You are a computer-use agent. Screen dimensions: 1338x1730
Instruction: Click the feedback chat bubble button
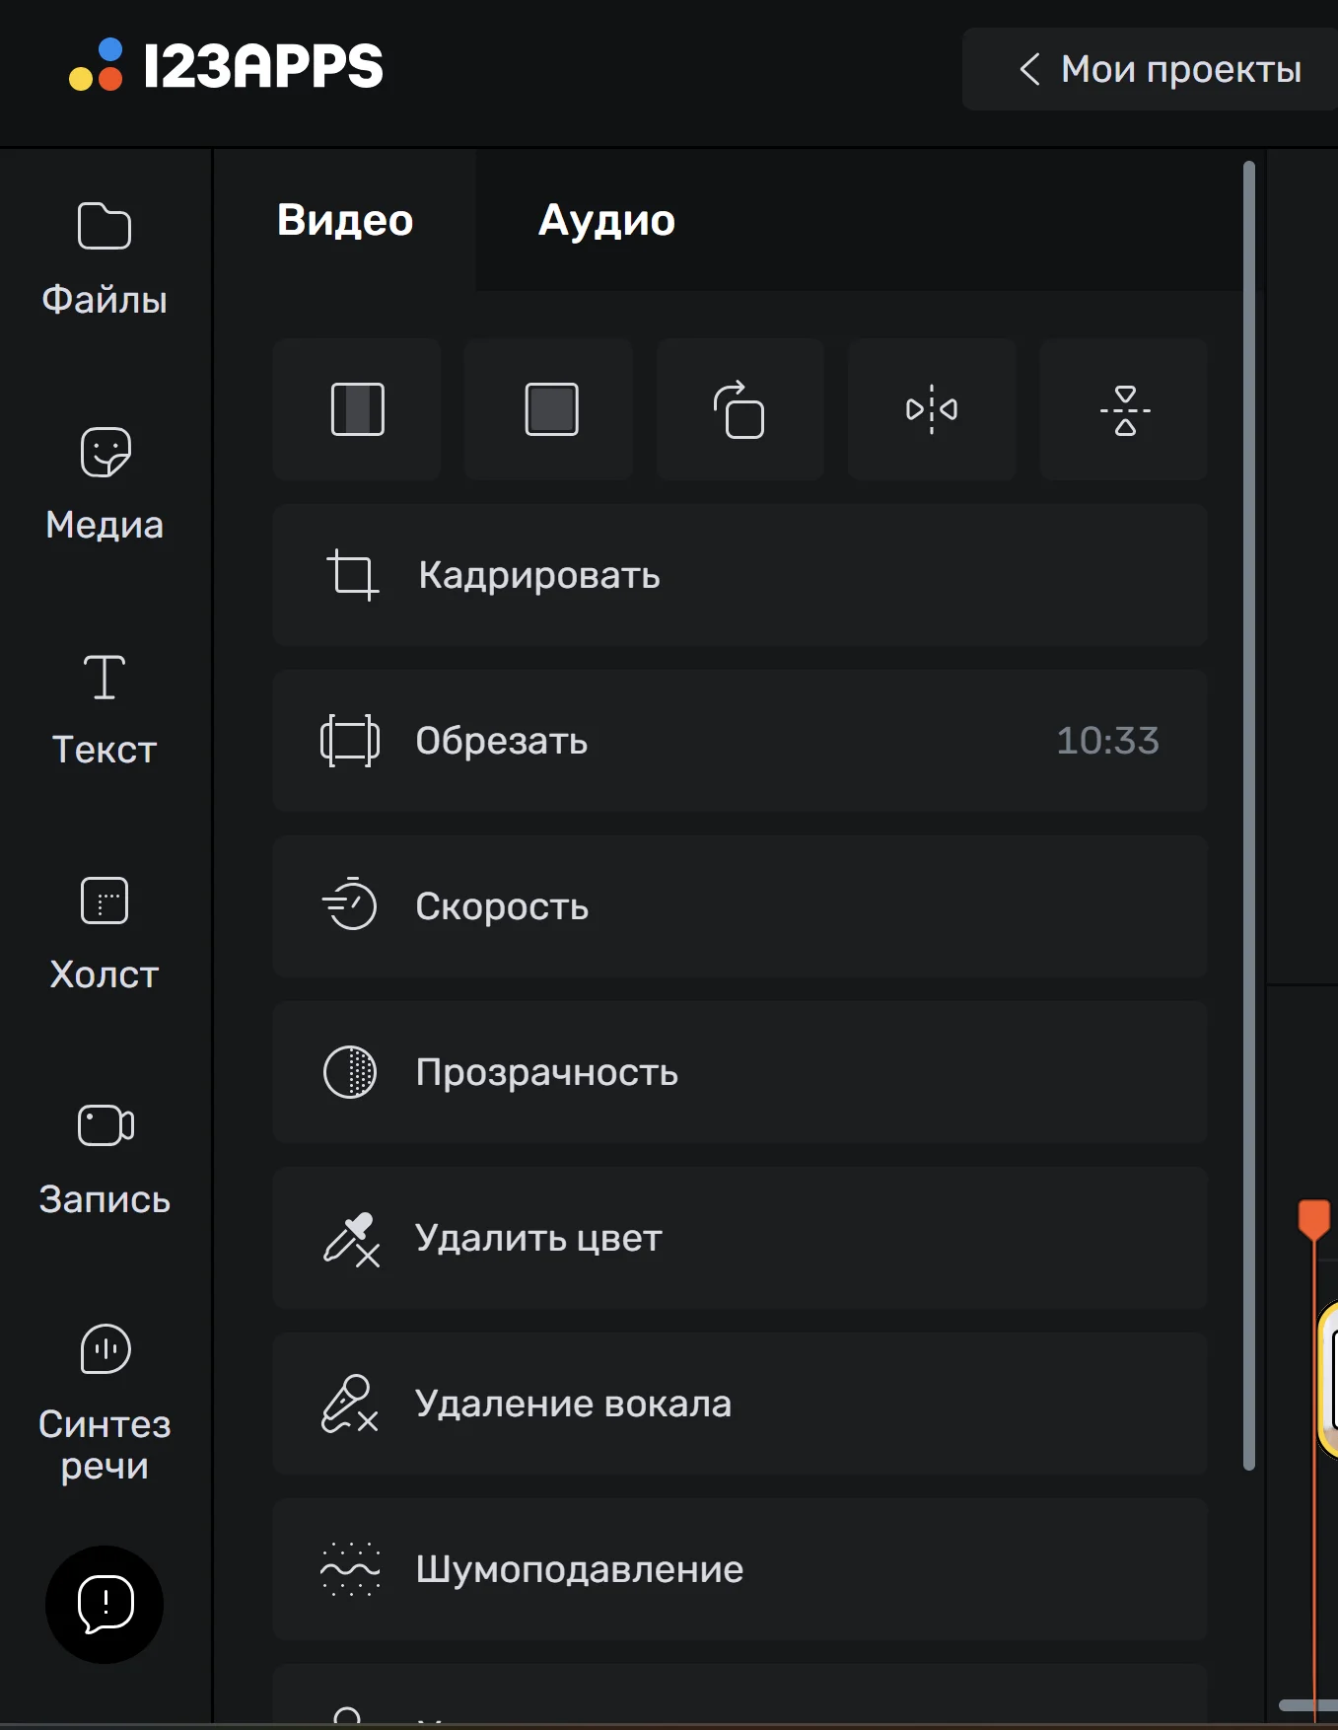[105, 1604]
